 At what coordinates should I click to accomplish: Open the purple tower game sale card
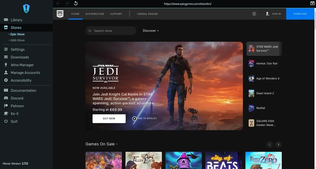(x=184, y=161)
